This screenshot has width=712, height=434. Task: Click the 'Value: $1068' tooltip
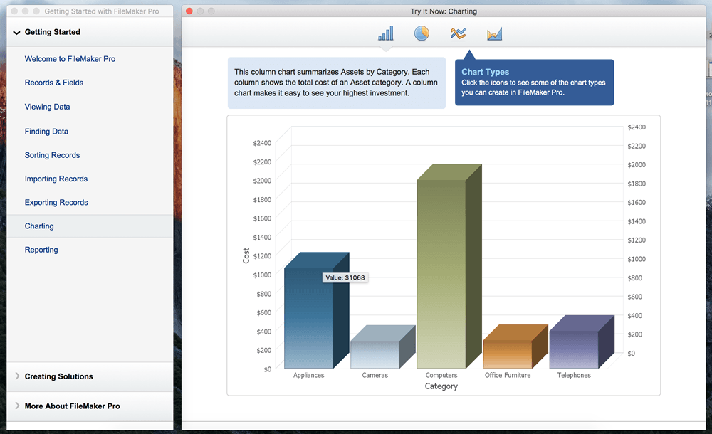[345, 278]
